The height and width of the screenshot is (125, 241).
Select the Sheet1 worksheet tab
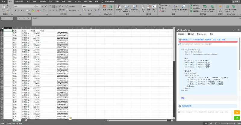(x=17, y=120)
